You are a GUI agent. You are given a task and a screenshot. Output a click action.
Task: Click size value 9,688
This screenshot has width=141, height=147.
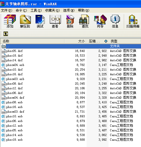click(81, 140)
